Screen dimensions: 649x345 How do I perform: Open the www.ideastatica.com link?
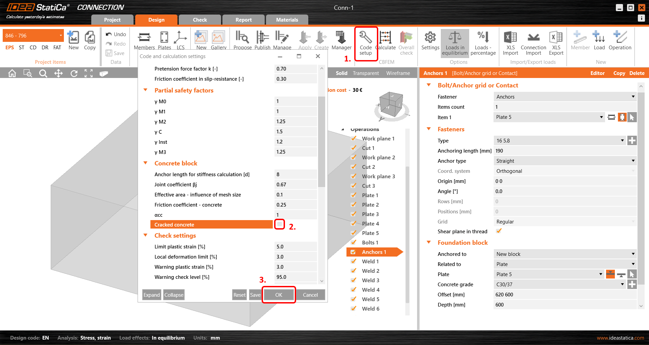pos(620,338)
